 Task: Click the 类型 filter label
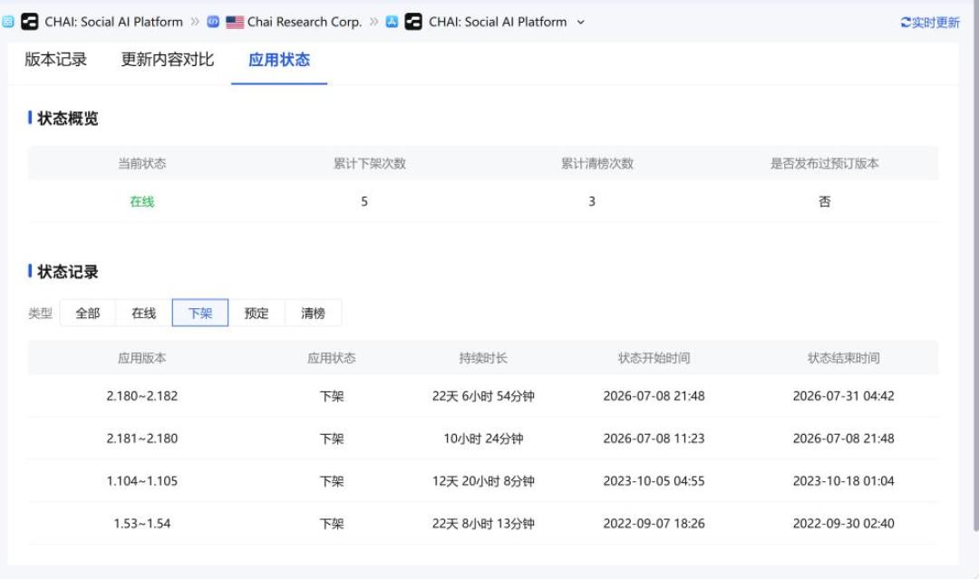point(40,314)
